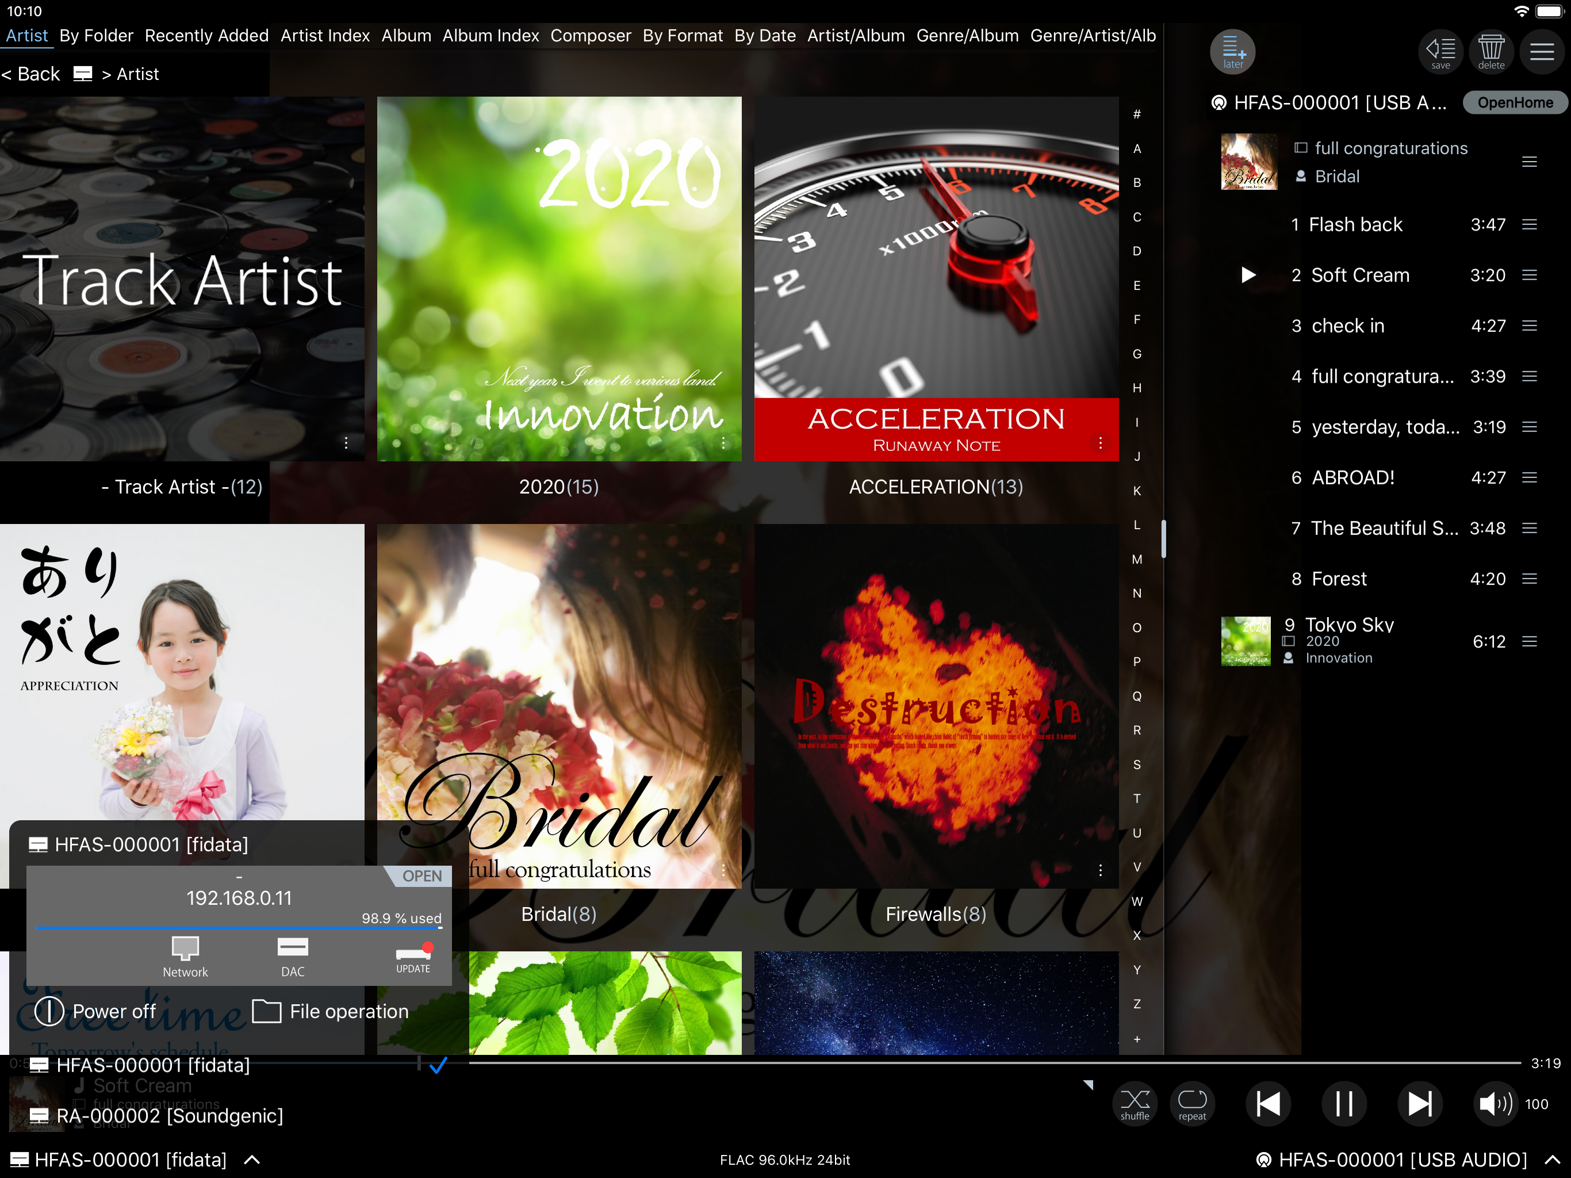Switch to the Recently Added tab
1571x1178 pixels.
tap(206, 36)
